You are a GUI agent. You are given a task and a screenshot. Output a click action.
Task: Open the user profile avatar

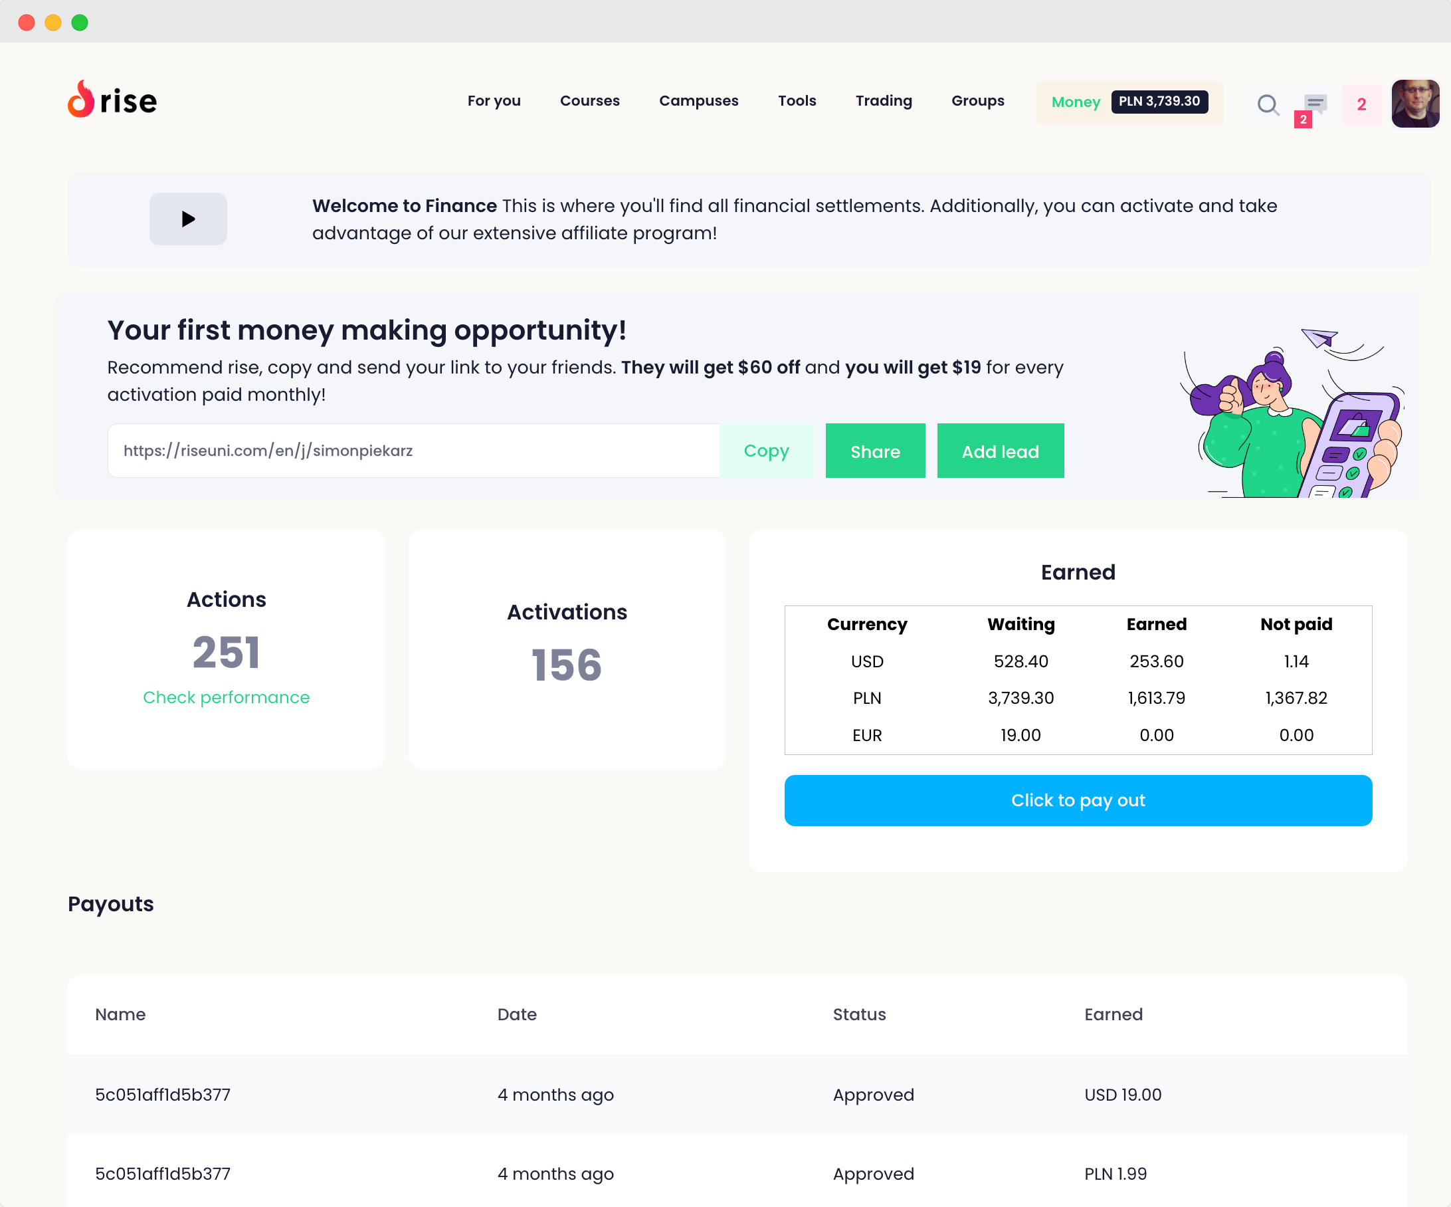click(1414, 104)
